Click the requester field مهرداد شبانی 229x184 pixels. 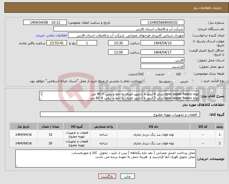(126, 35)
